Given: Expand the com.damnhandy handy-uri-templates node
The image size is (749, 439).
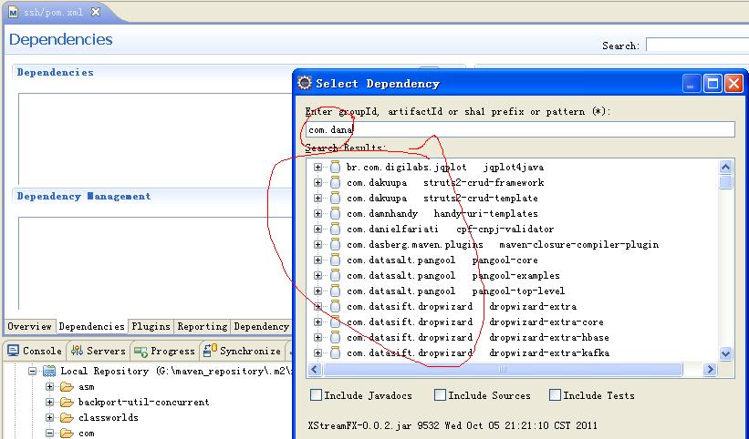Looking at the screenshot, I should [x=317, y=214].
